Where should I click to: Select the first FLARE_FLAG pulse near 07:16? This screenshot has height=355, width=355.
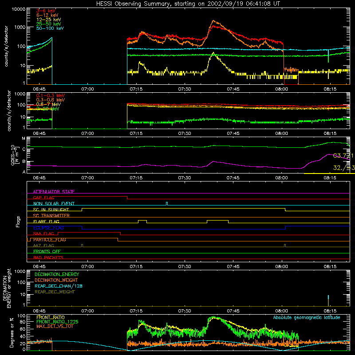[x=142, y=221]
